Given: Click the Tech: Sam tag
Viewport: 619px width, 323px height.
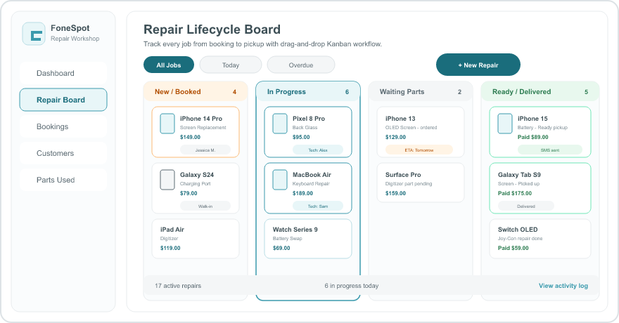Looking at the screenshot, I should point(318,206).
